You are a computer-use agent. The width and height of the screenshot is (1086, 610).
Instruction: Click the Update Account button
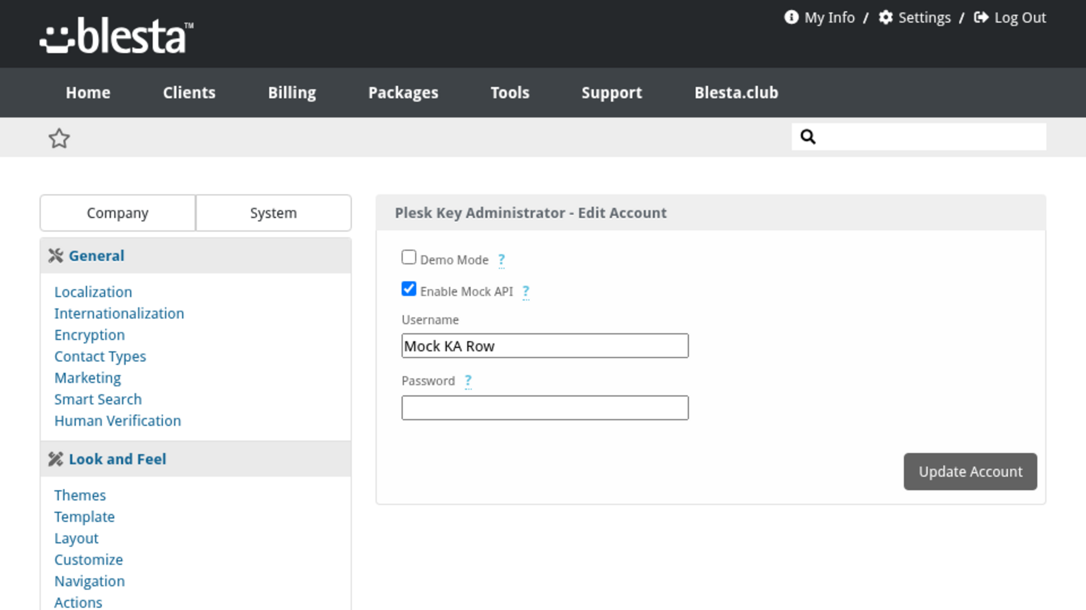tap(970, 472)
